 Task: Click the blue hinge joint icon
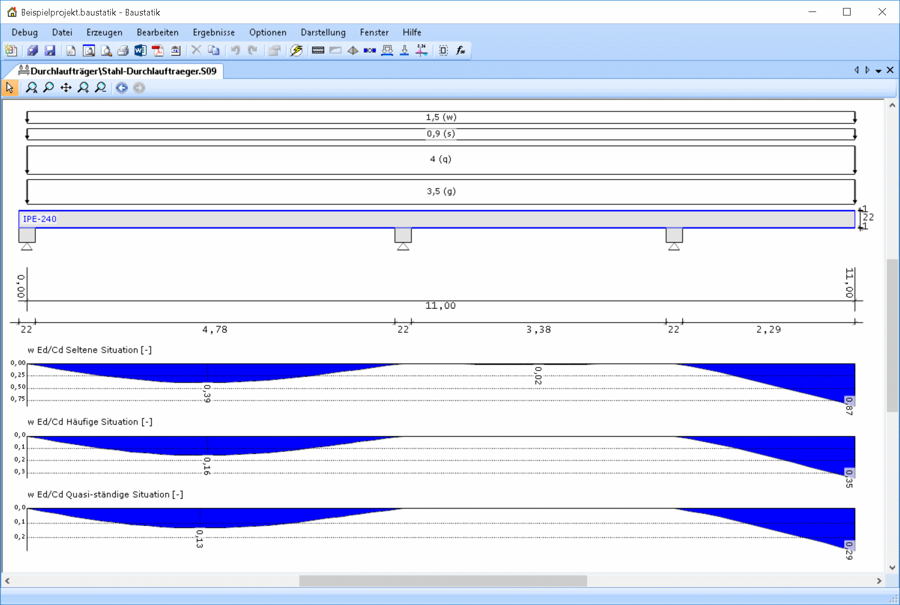(x=370, y=50)
